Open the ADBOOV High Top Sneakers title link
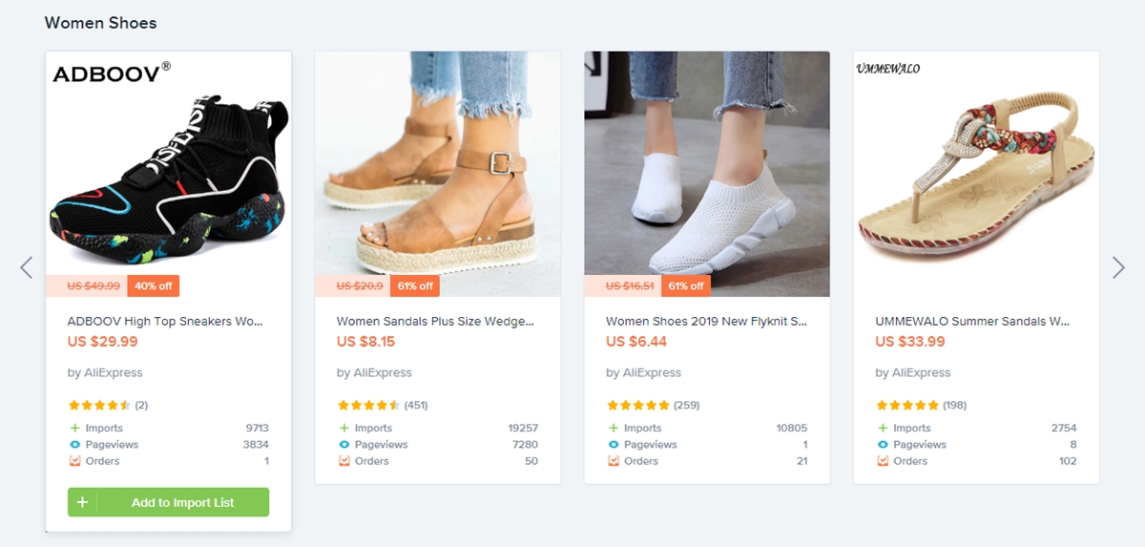1145x547 pixels. pos(164,322)
